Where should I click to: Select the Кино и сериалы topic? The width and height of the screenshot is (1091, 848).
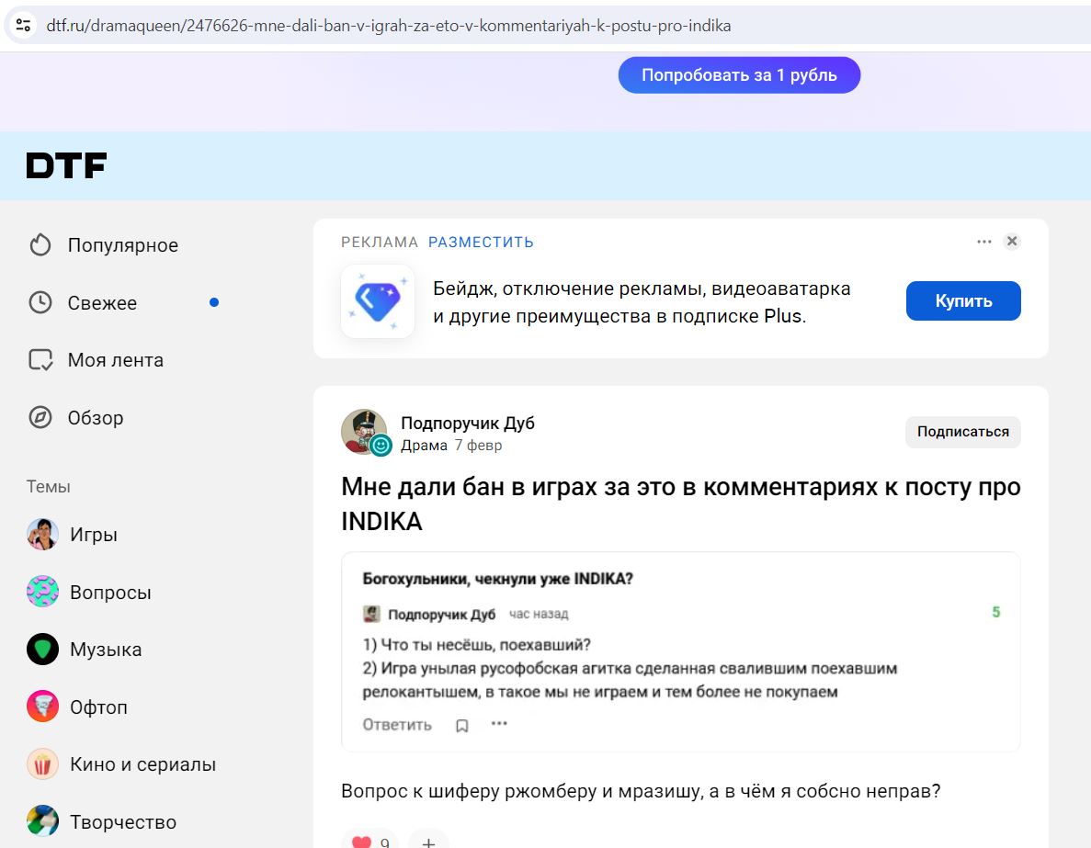click(x=142, y=763)
